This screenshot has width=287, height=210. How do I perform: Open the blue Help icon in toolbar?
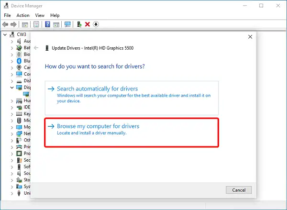[47, 24]
